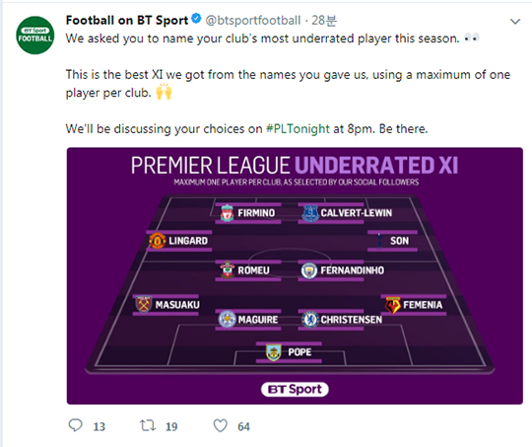The height and width of the screenshot is (447, 532).
Task: Click the Manchester City crest beside Fernandinho
Action: click(309, 270)
